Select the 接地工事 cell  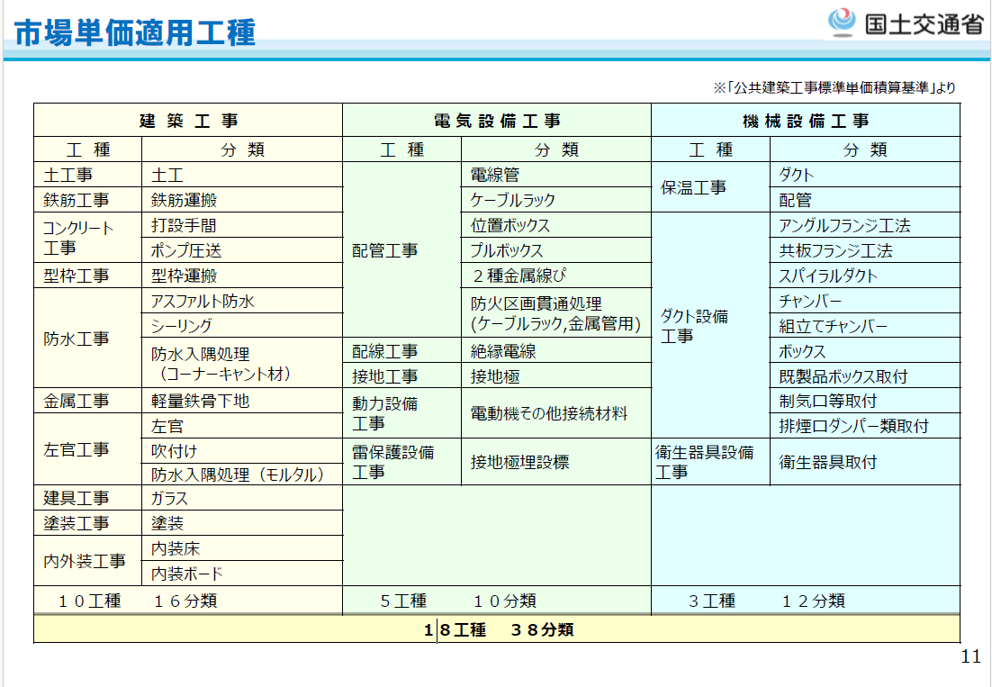click(x=401, y=375)
